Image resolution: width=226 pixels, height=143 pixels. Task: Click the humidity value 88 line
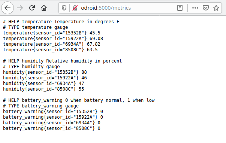[45, 72]
